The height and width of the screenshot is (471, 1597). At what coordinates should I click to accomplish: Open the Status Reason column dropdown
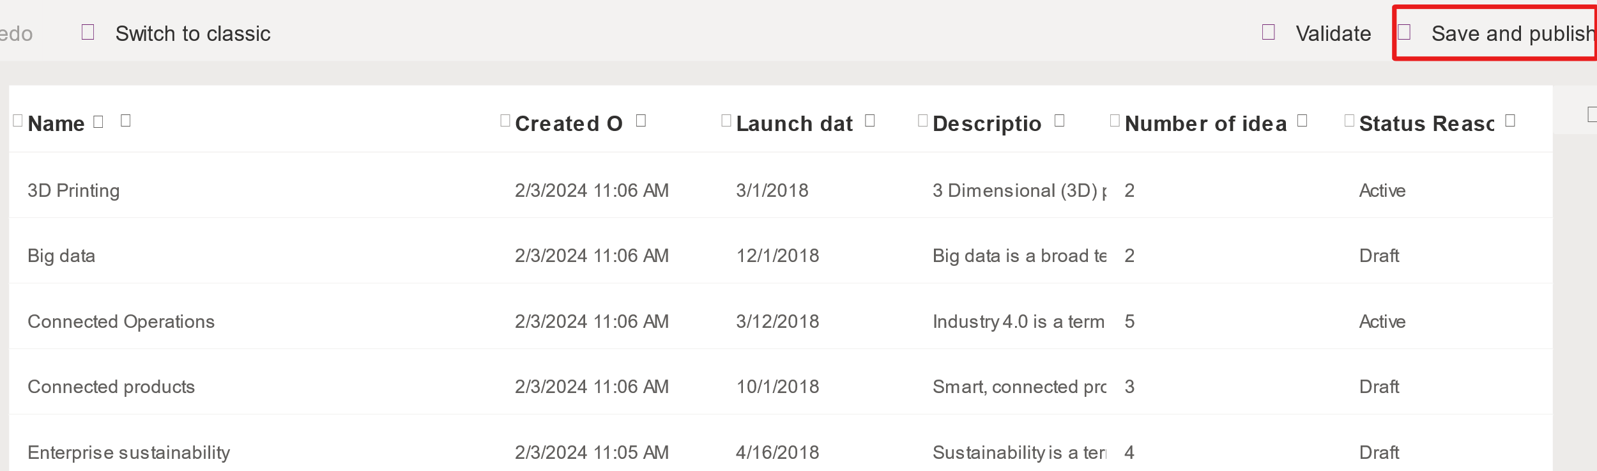pyautogui.click(x=1510, y=121)
